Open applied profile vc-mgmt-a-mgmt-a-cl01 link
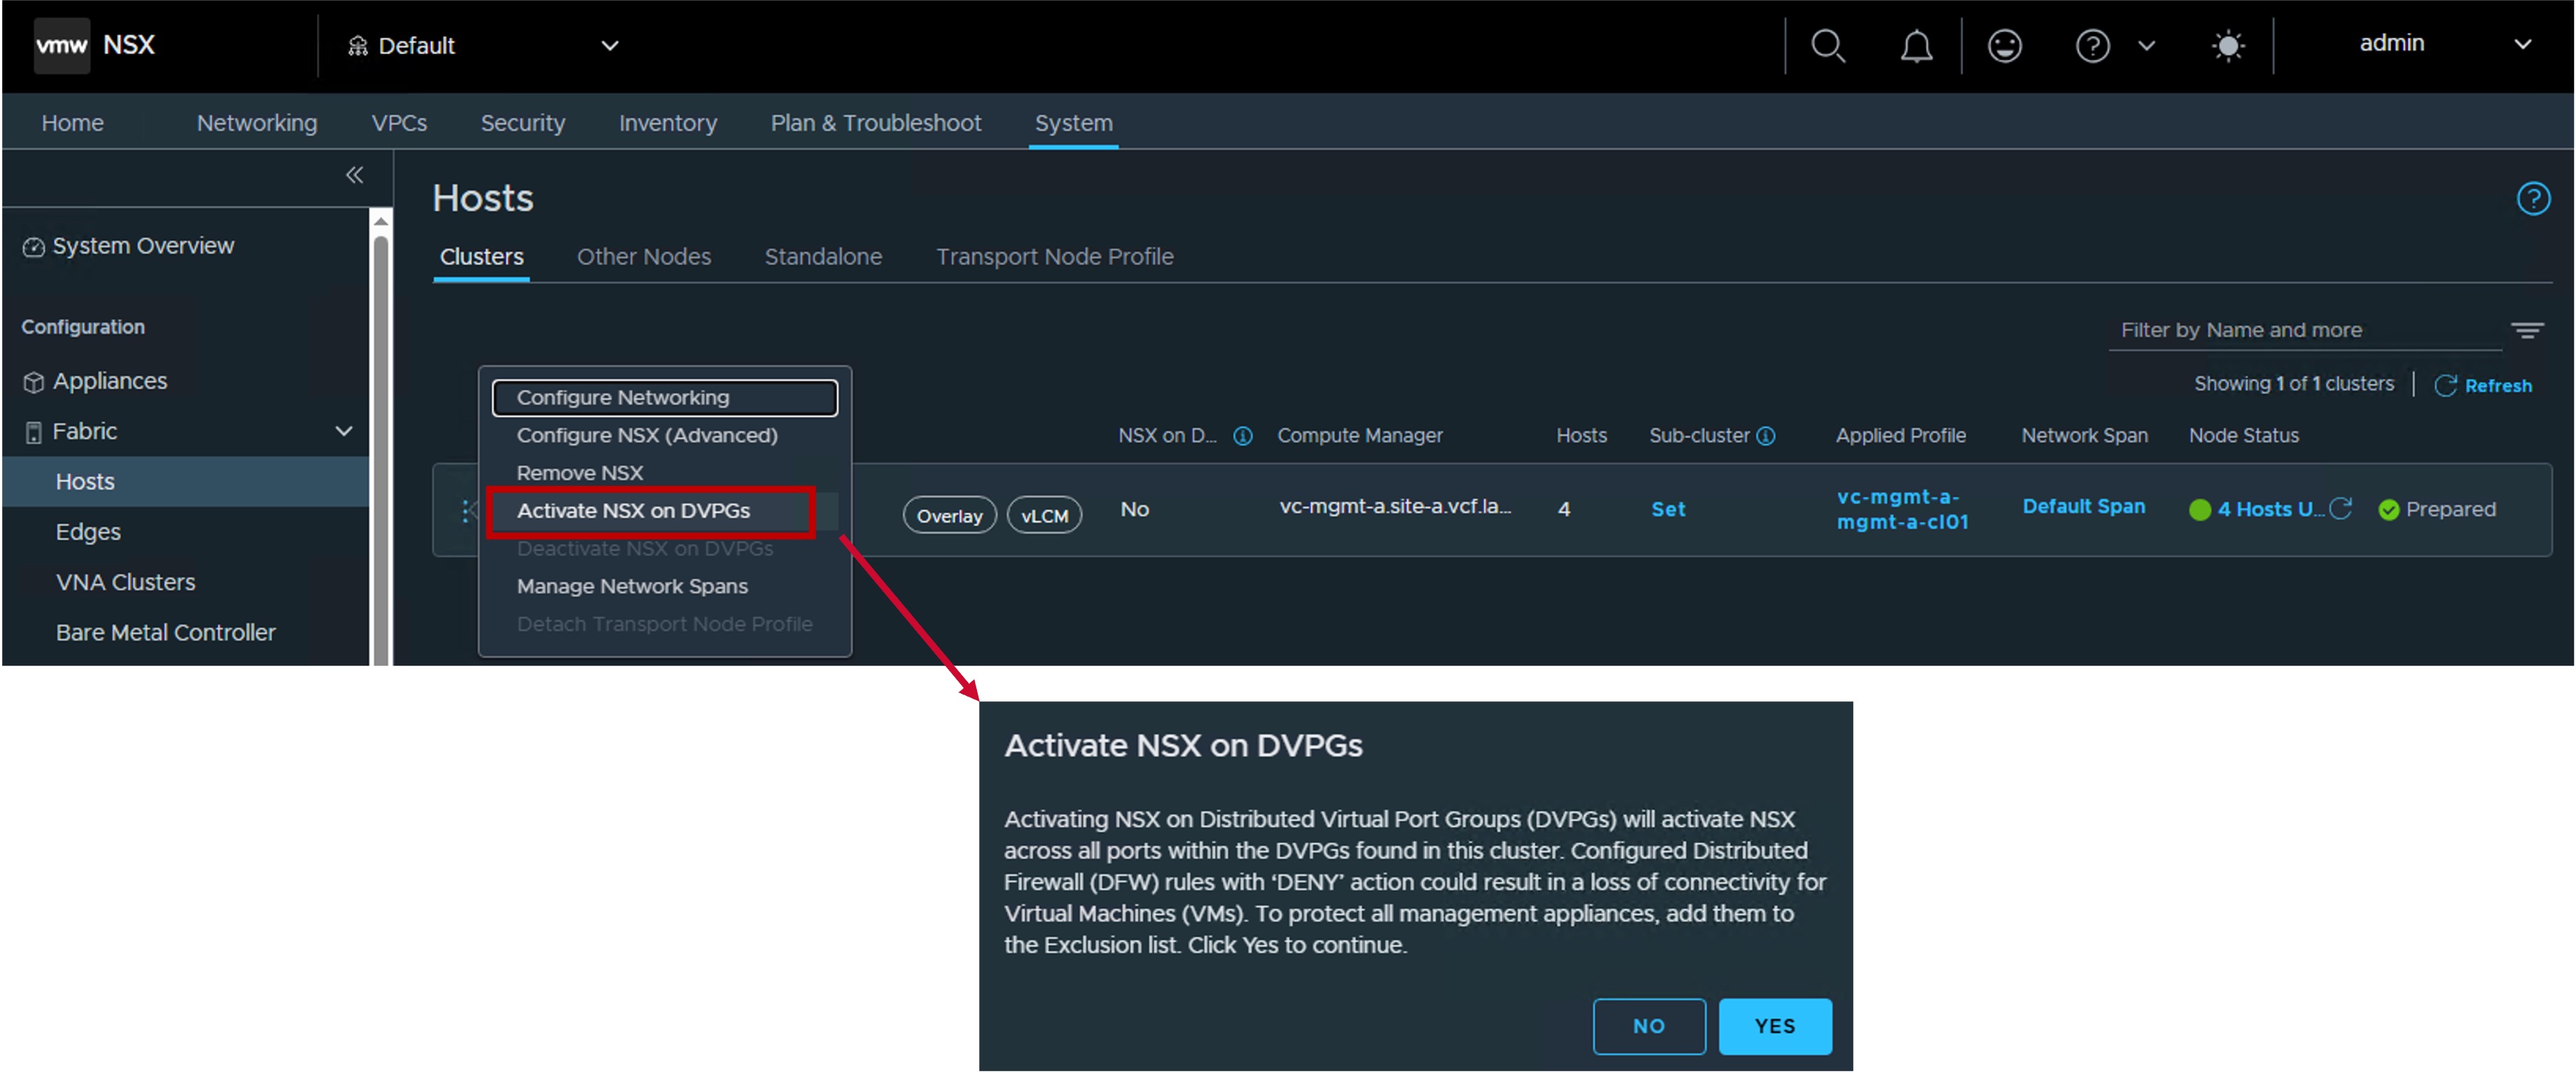The height and width of the screenshot is (1073, 2576). [1902, 510]
